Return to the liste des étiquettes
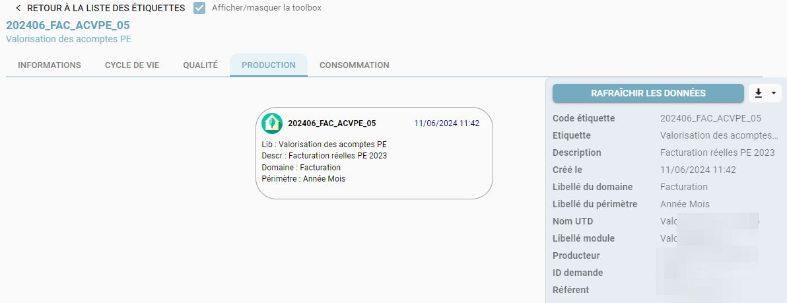Viewport: 787px width, 303px height. pos(106,8)
